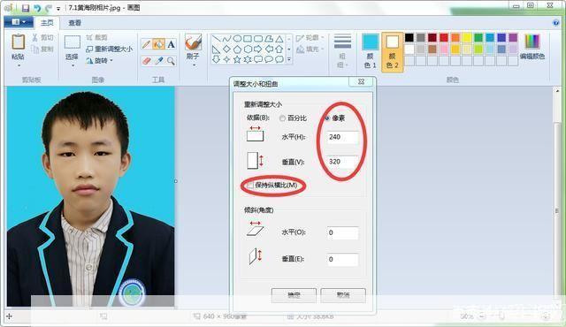The image size is (566, 327).
Task: Select the diamond shape
Action: 226,49
